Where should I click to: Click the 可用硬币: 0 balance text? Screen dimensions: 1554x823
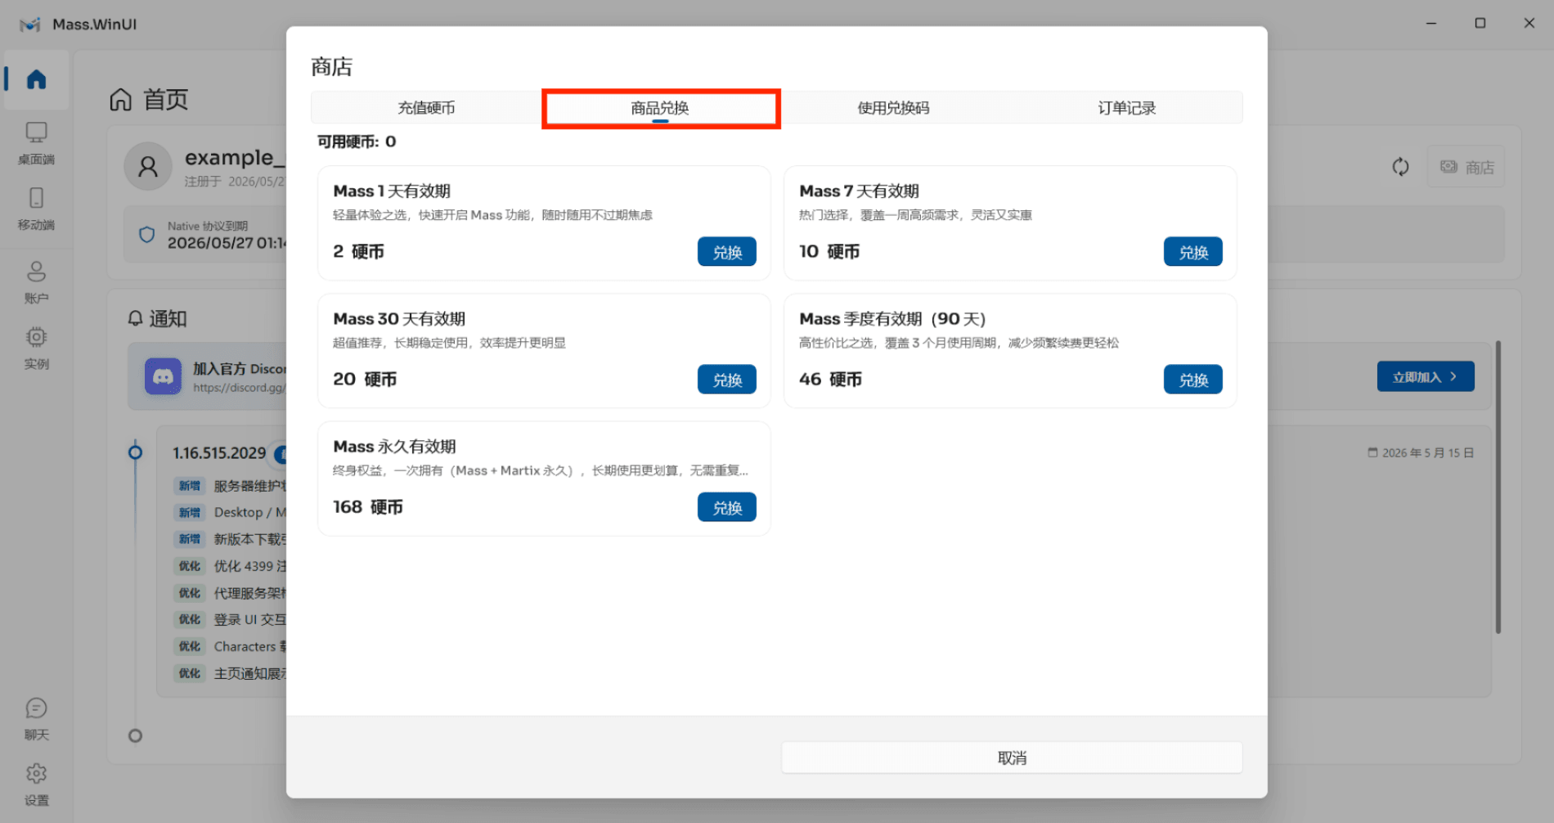pos(357,142)
